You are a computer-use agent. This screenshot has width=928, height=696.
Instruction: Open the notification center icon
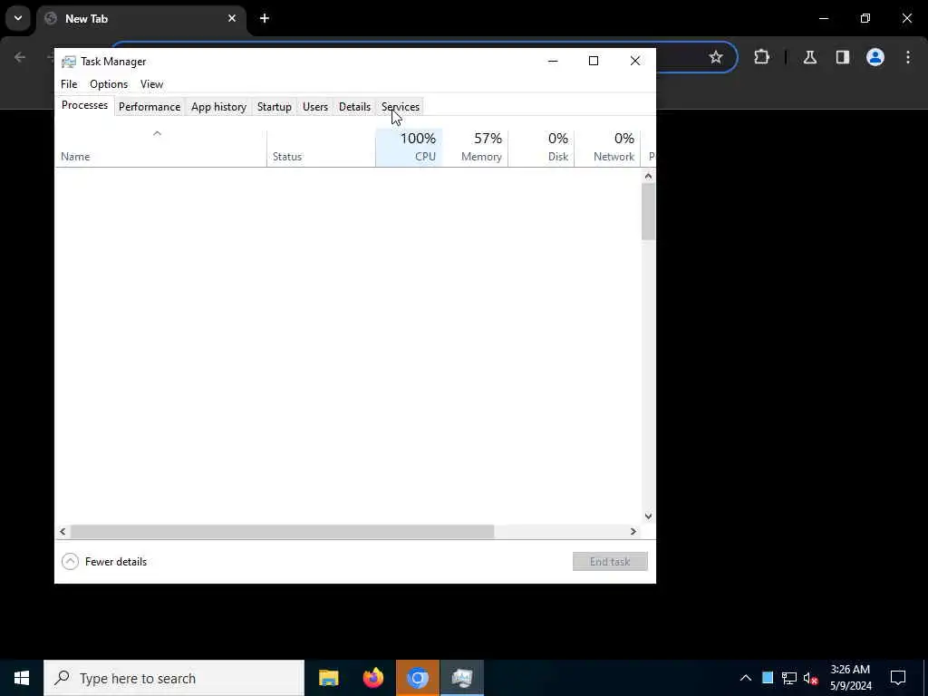tap(898, 678)
